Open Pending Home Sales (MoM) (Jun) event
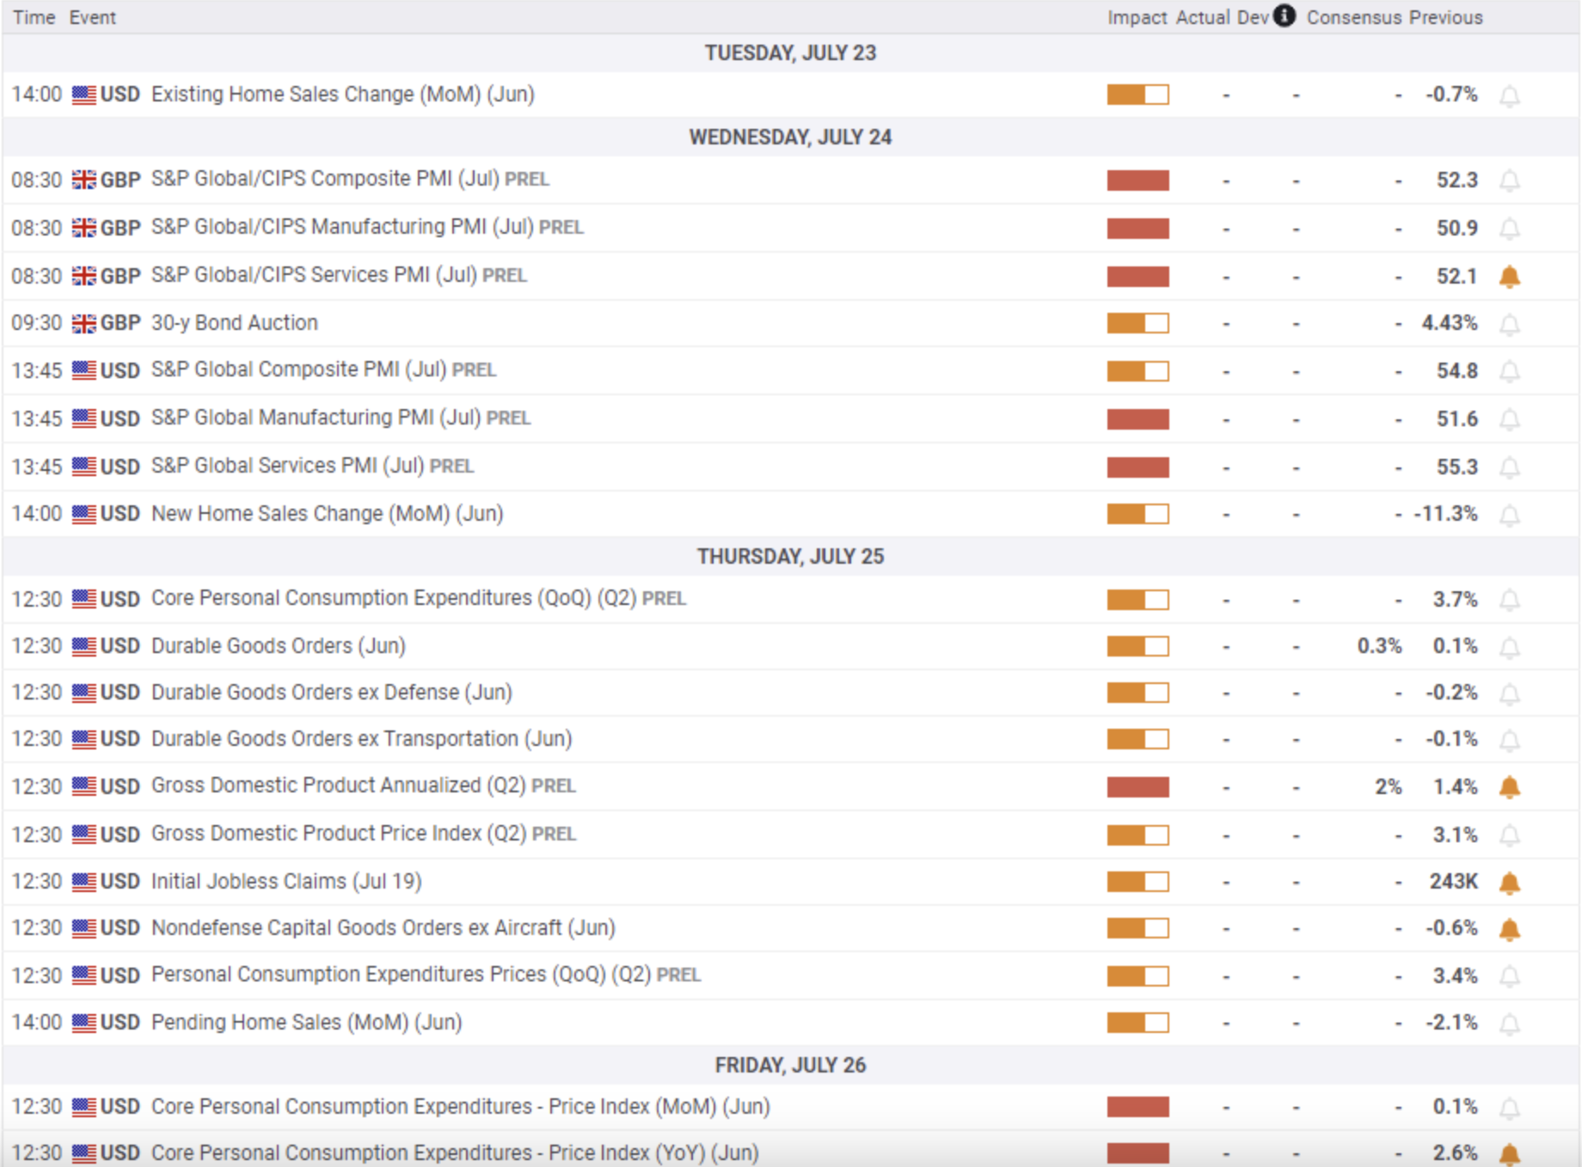 [x=307, y=1023]
